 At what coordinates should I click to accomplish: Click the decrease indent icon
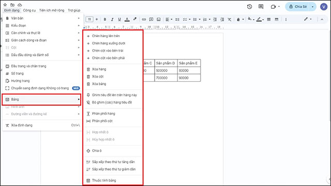(215, 20)
